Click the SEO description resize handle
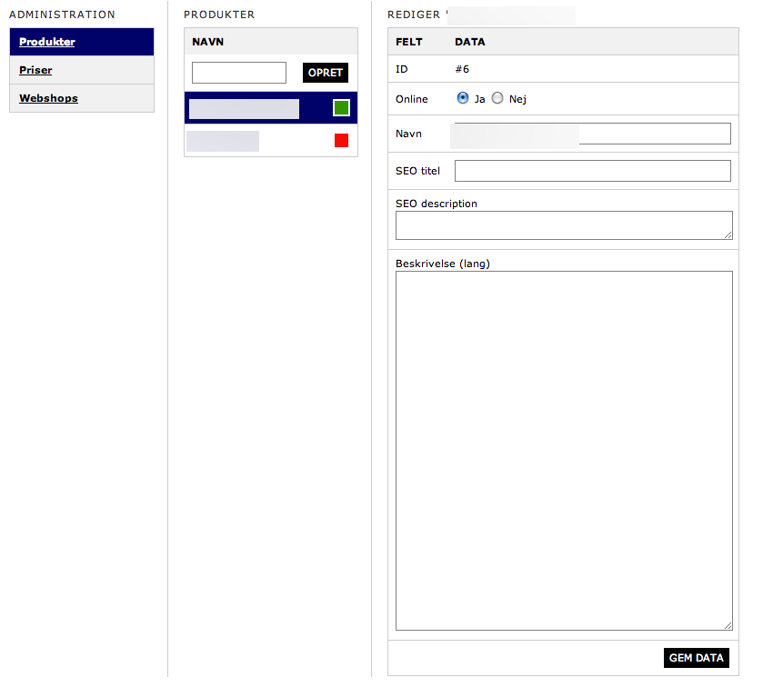Screen dimensions: 763x687 pos(728,235)
